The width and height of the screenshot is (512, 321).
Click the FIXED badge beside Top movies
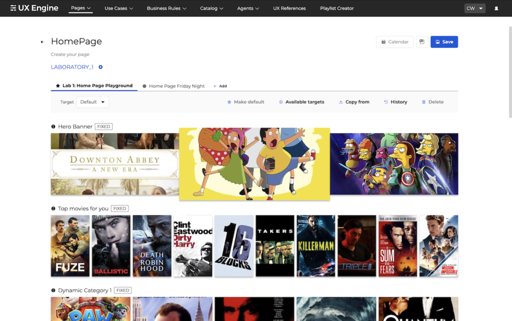click(120, 209)
